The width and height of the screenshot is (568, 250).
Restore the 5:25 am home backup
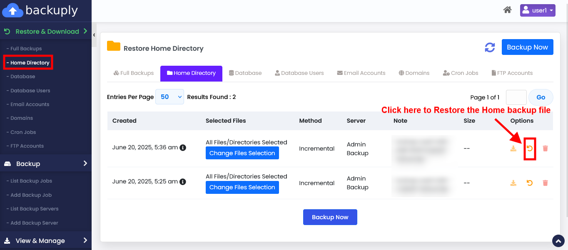[530, 183]
